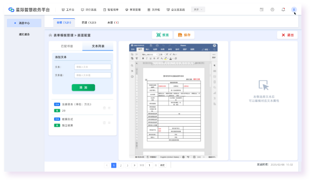Click the undo arrow in editor header

pos(163,46)
